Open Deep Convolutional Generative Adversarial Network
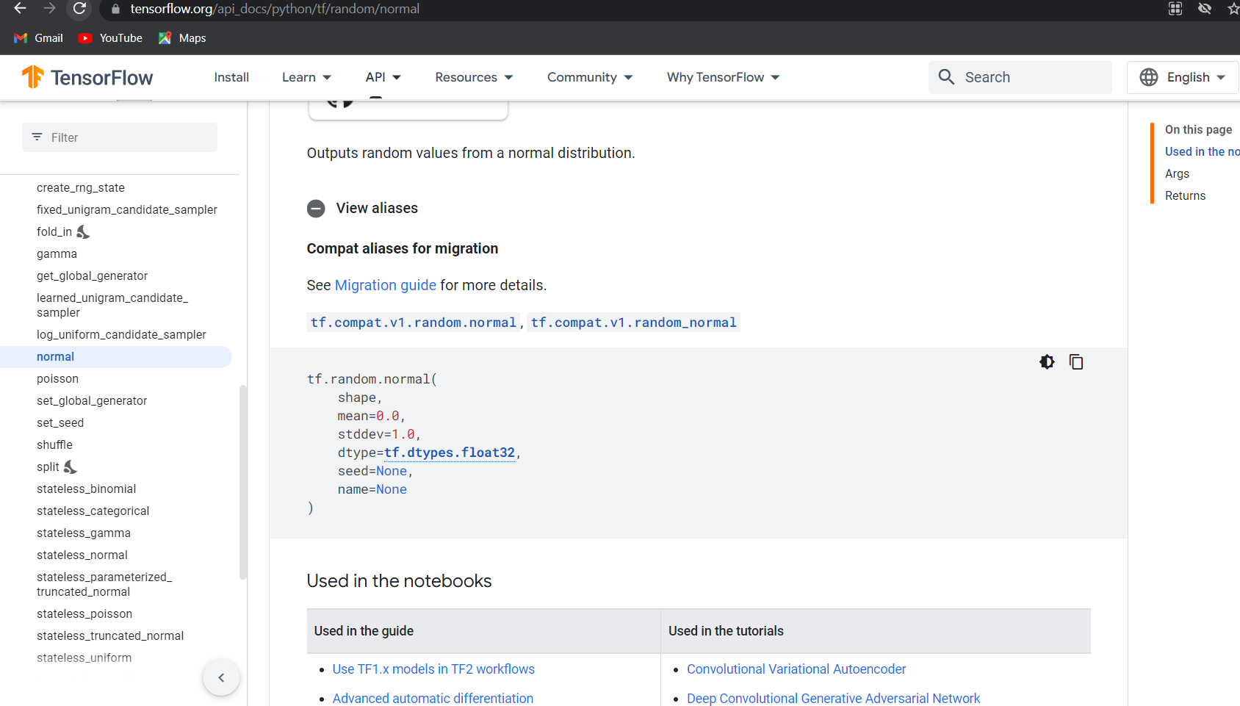Image resolution: width=1240 pixels, height=706 pixels. pos(833,698)
